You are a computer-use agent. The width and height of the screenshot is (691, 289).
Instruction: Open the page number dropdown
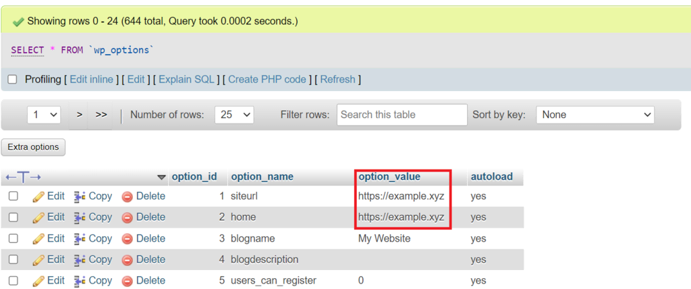coord(44,115)
